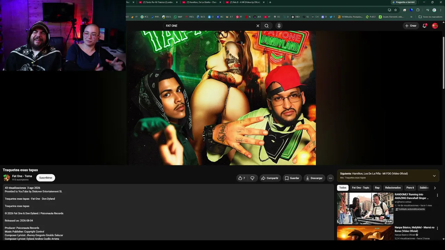
Task: Open the Nanpa Básico Mamá no llores thumbnail
Action: point(365,233)
